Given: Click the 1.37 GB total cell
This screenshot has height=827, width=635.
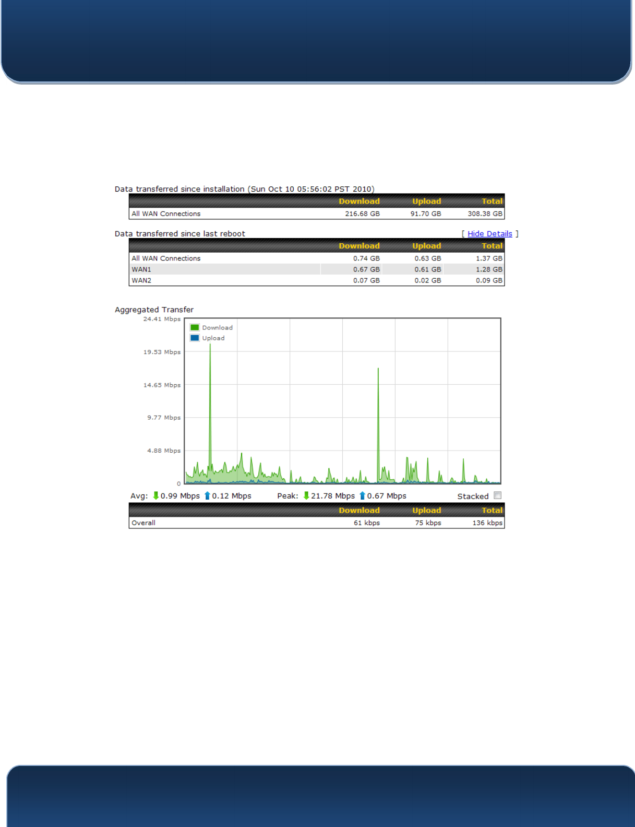Looking at the screenshot, I should click(489, 258).
